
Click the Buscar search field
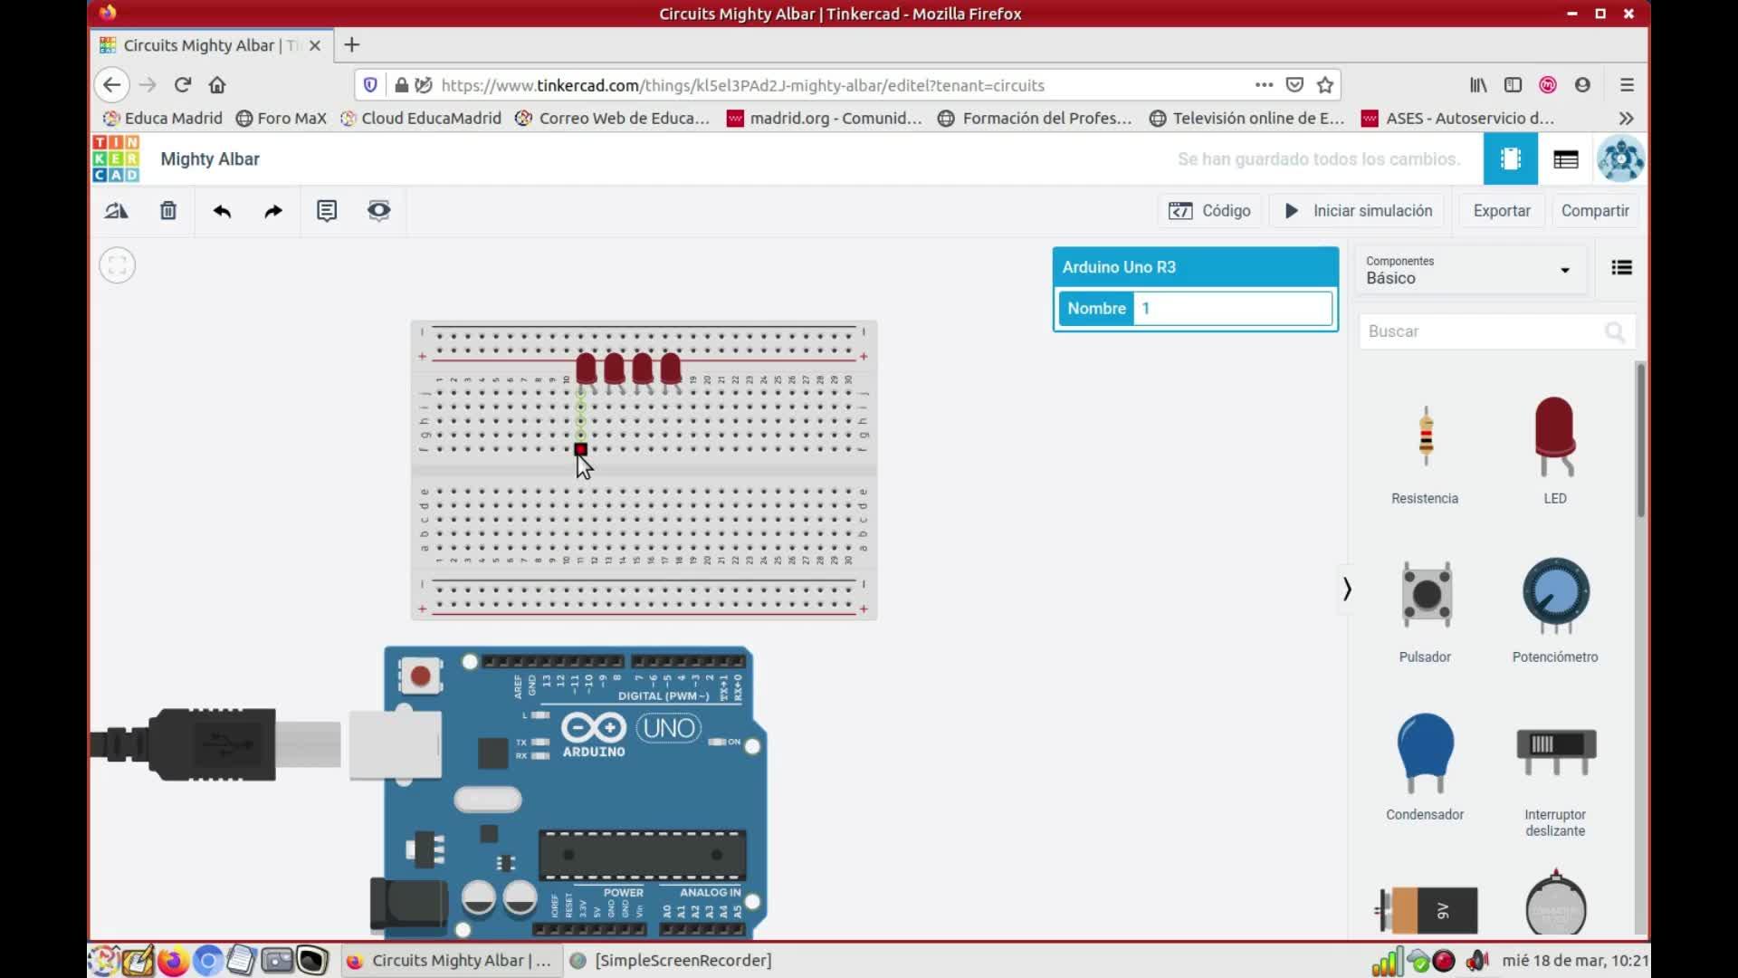pyautogui.click(x=1485, y=331)
